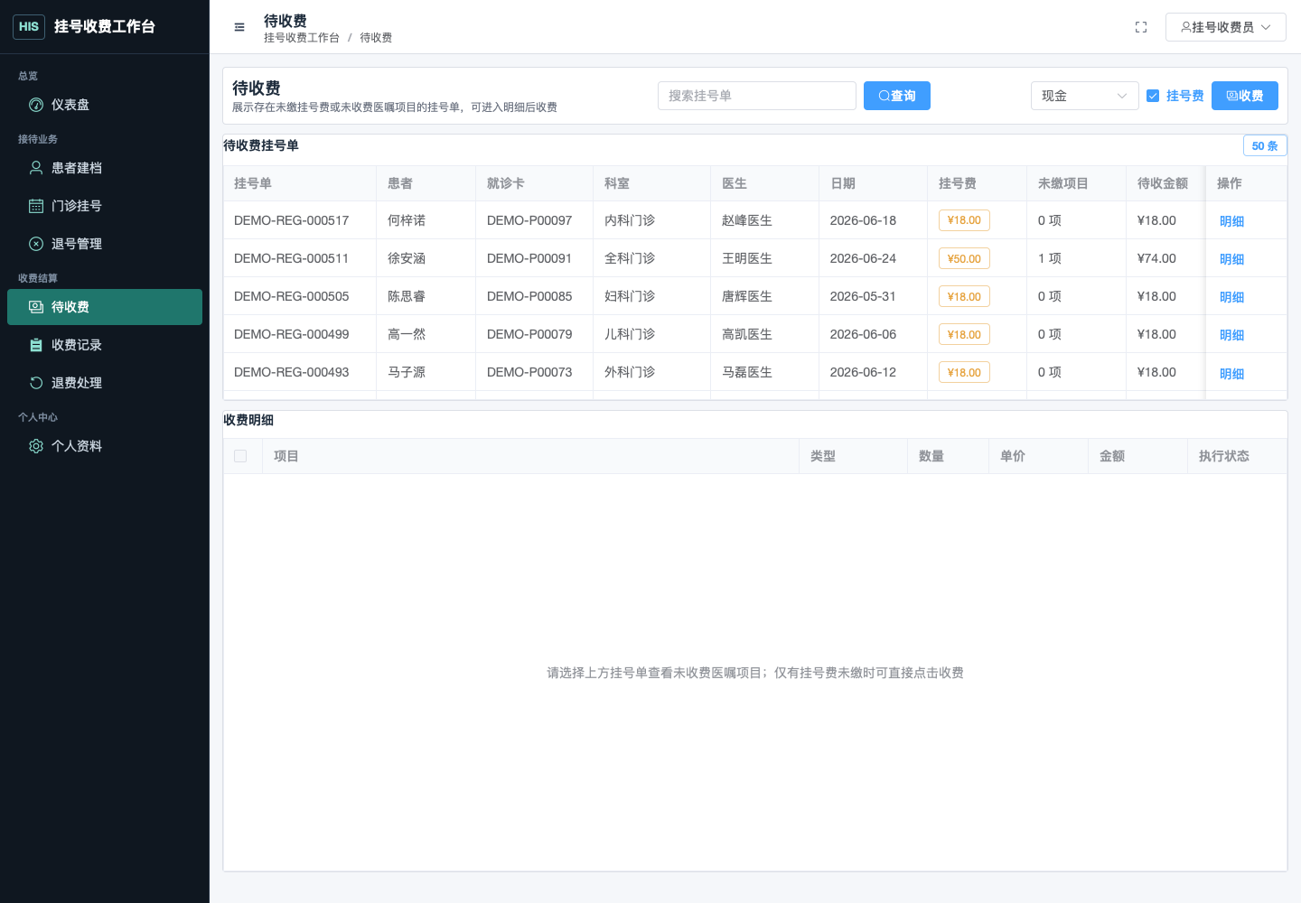The image size is (1301, 903).
Task: Open 退费处理 menu item
Action: 105,383
